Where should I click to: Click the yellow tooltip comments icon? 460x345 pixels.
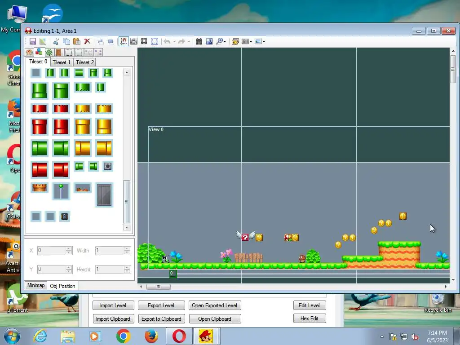235,41
